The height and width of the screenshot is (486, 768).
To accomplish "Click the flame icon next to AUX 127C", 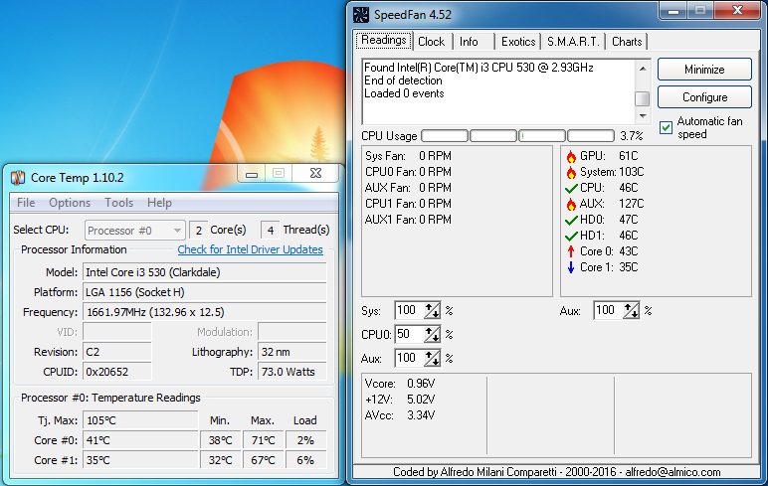I will (x=571, y=204).
